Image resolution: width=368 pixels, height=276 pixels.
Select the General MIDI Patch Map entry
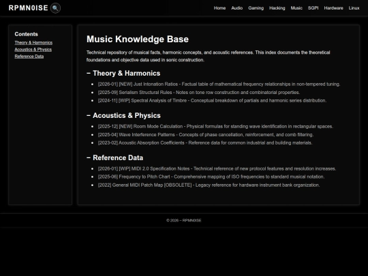click(209, 185)
